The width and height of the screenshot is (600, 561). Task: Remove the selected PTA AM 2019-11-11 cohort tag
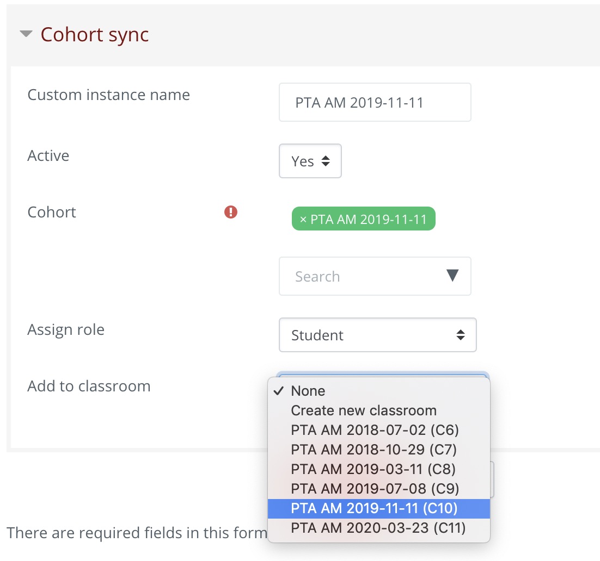(303, 219)
